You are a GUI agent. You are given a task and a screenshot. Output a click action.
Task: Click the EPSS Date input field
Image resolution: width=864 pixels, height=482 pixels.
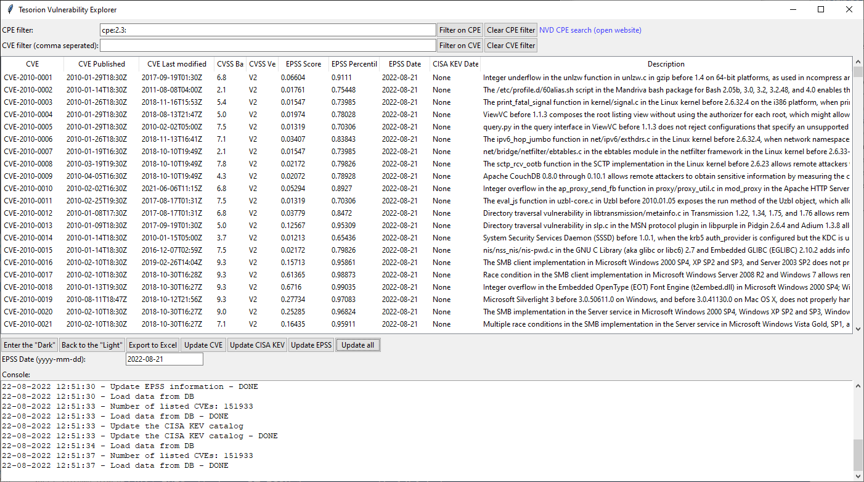[164, 359]
